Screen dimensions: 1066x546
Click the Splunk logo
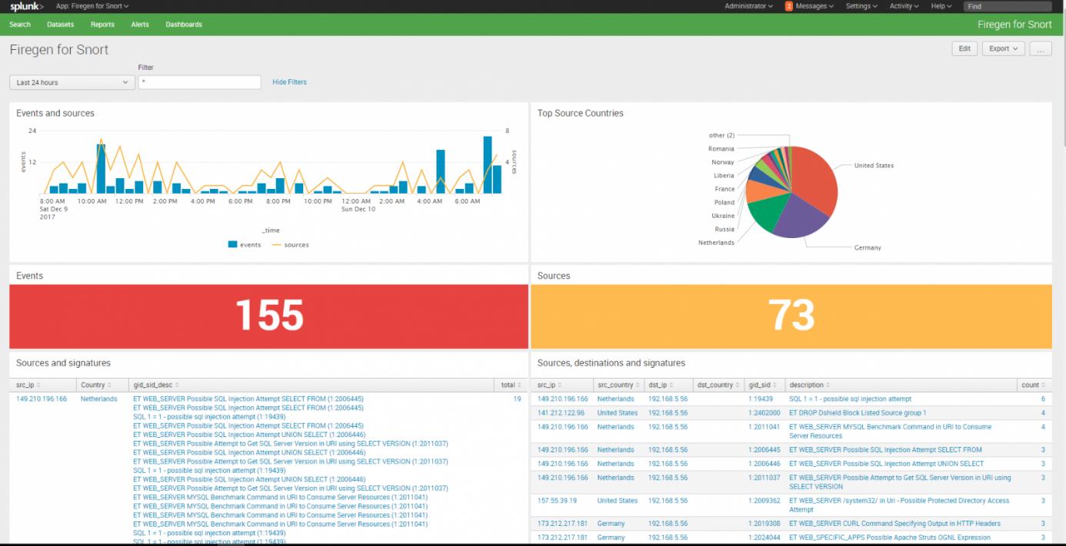tap(26, 6)
